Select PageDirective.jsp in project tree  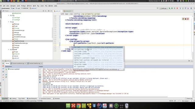(x=19, y=41)
